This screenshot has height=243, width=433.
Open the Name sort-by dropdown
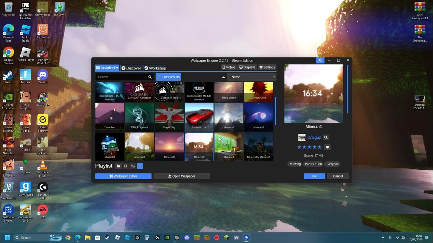251,77
